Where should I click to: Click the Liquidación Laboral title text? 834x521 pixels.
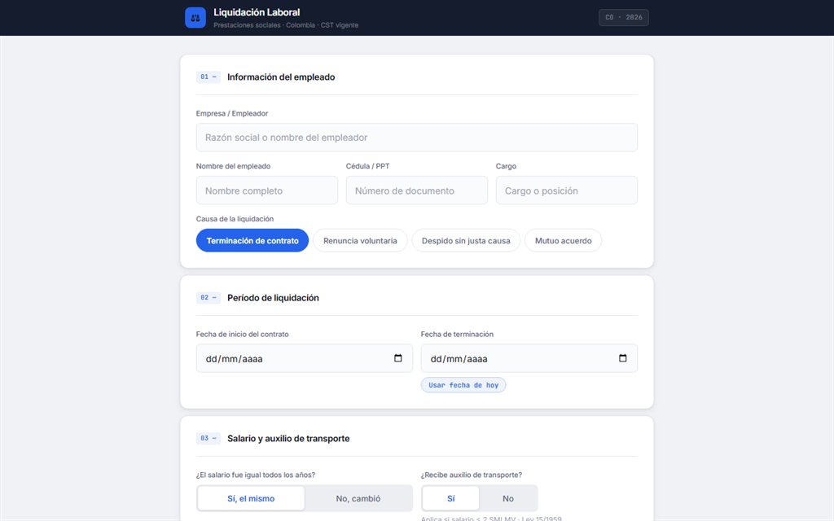pos(257,12)
